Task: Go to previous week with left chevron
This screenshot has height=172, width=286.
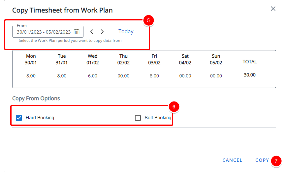Action: tap(92, 32)
